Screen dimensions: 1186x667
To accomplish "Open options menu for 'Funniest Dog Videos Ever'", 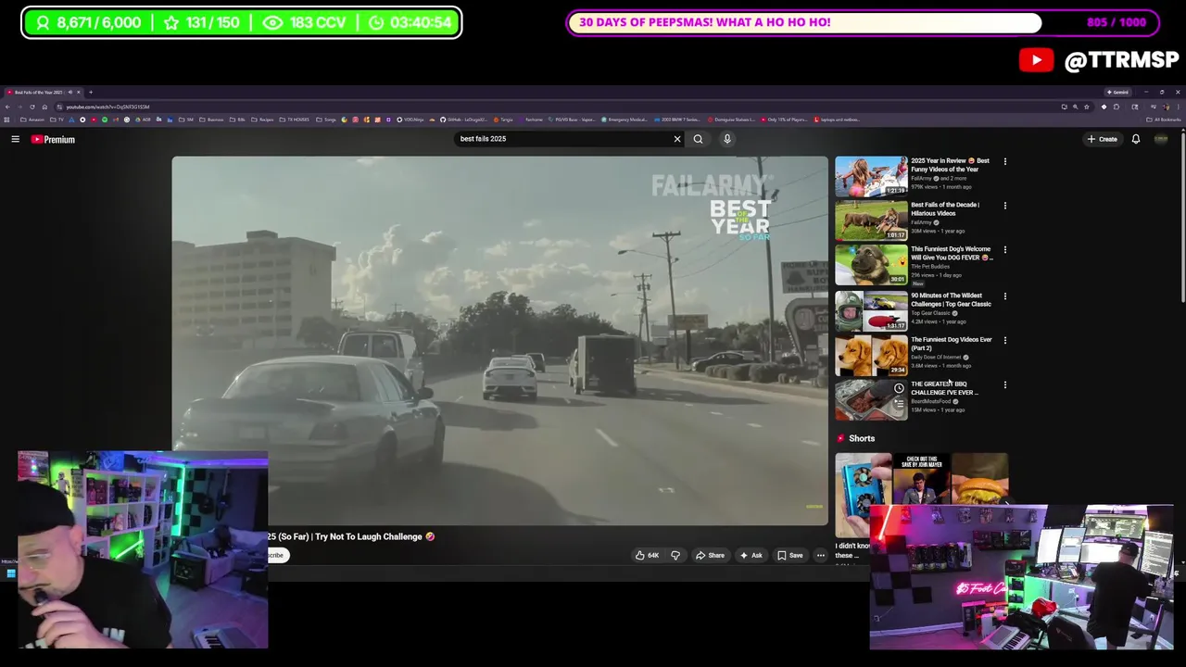I will click(x=1004, y=340).
